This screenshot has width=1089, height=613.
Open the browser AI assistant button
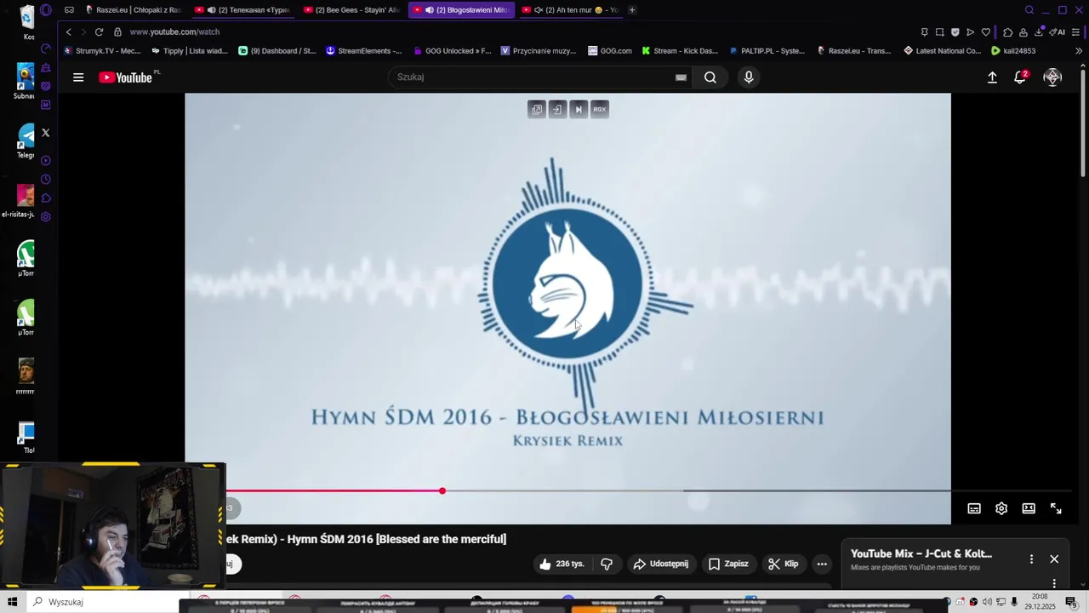click(x=1058, y=32)
